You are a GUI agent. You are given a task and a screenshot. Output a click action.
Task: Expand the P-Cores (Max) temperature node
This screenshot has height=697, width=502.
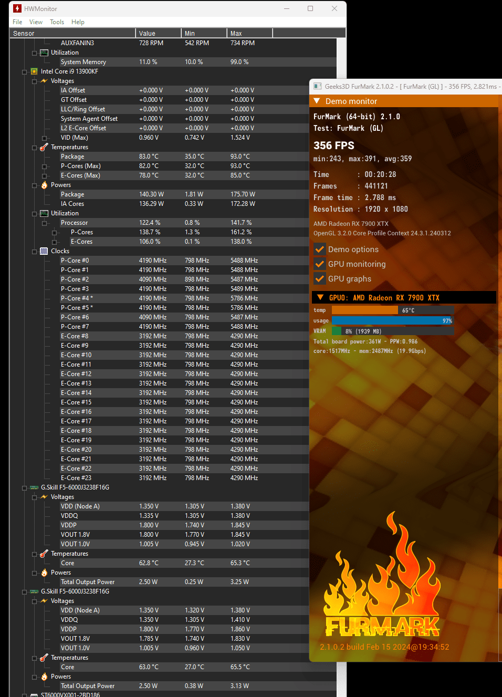click(x=45, y=167)
